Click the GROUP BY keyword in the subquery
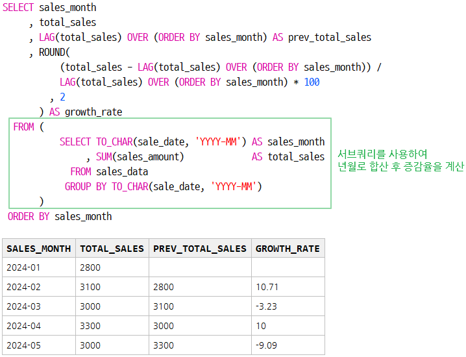 tap(86, 187)
